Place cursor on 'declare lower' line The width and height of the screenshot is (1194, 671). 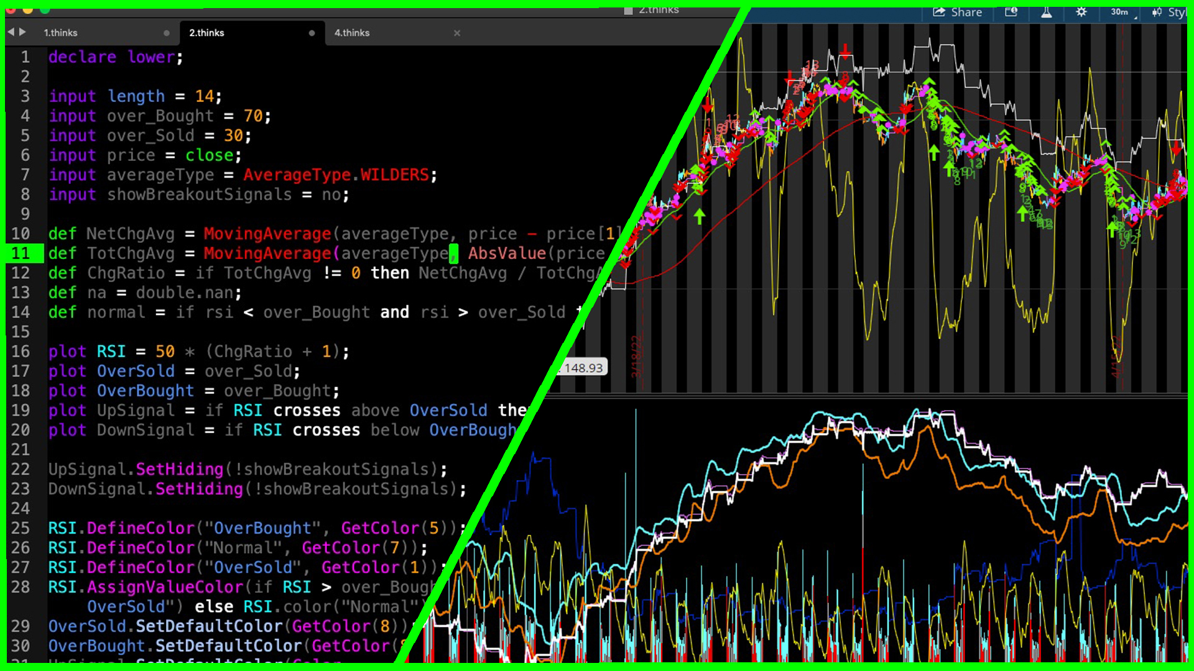(116, 57)
